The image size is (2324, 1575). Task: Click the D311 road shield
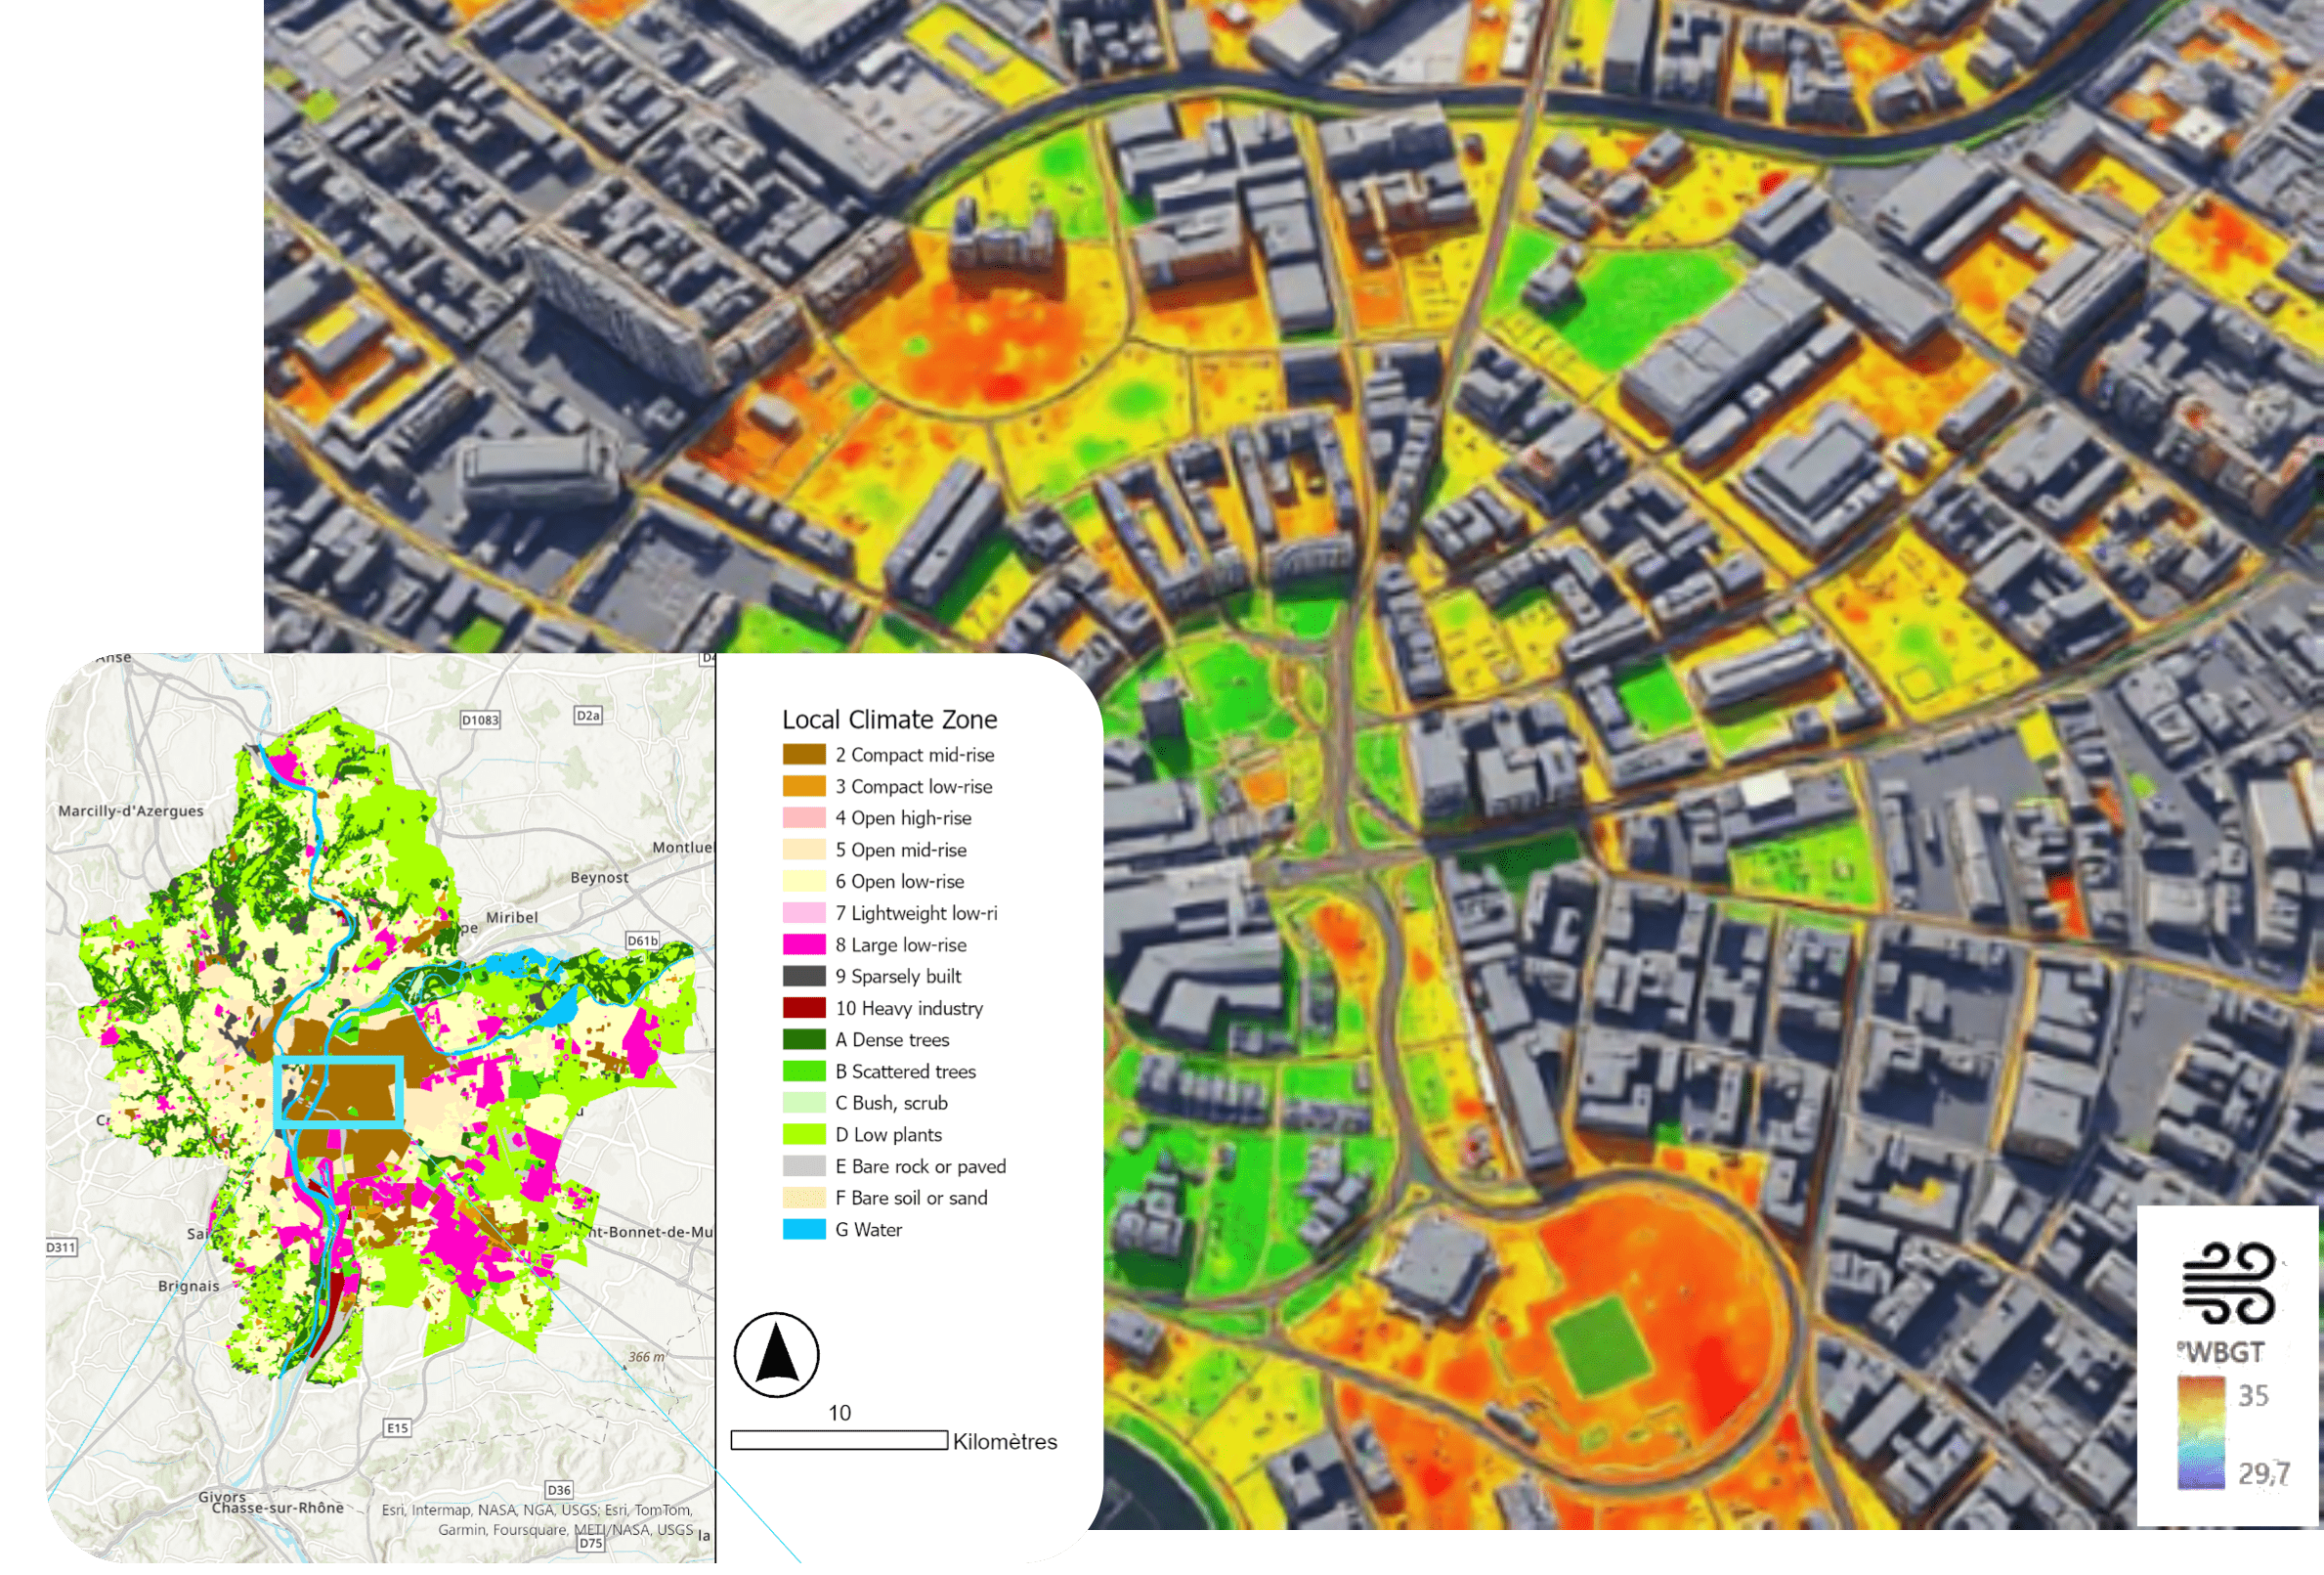pos(61,1247)
